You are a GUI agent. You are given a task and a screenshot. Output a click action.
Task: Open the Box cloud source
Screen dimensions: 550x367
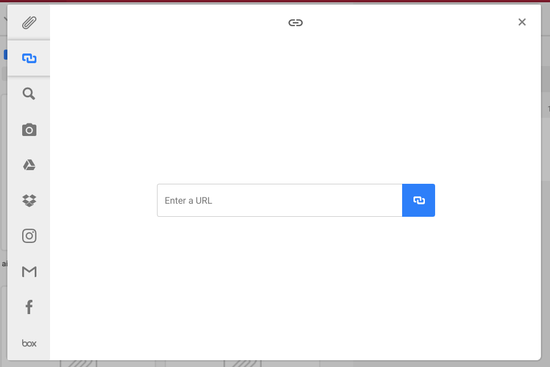[29, 343]
